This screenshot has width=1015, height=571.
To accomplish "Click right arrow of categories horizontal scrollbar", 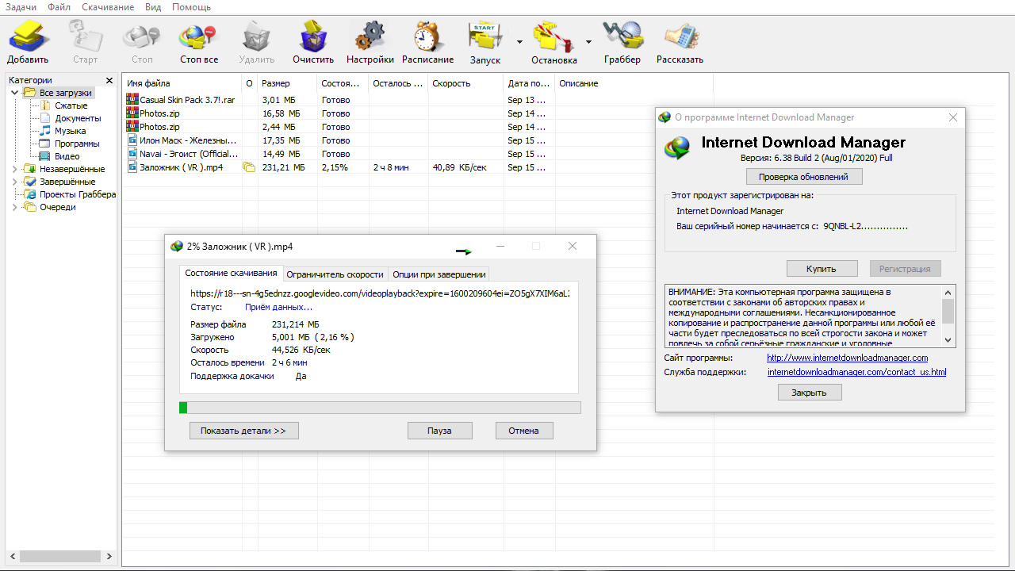I will [109, 557].
